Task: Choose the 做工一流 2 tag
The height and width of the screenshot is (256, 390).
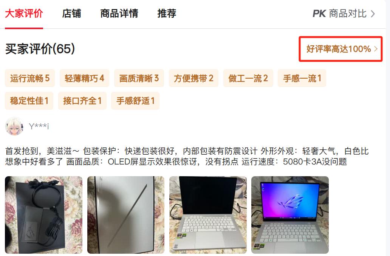Action: (x=248, y=78)
